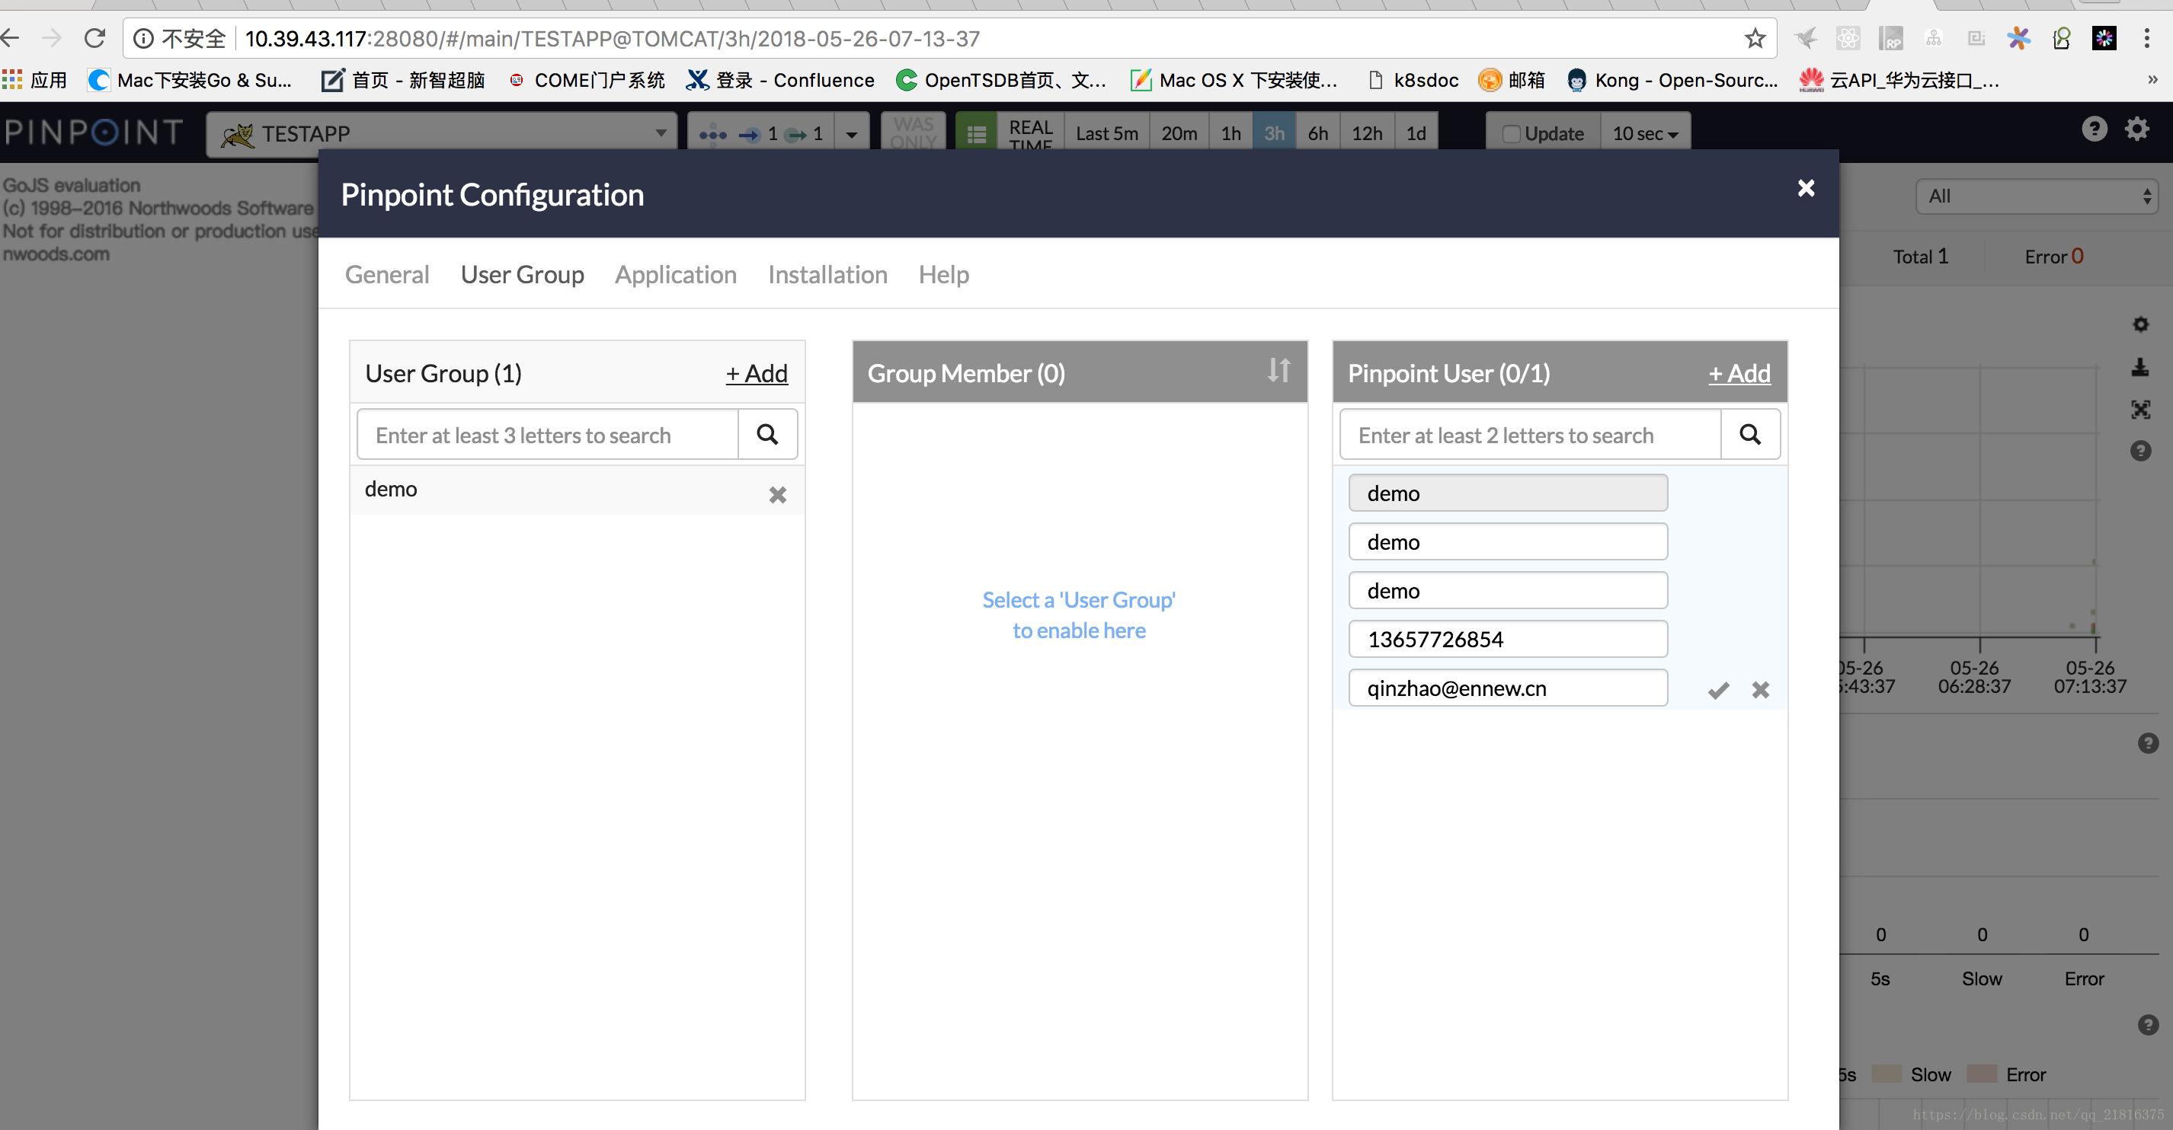Open the 登录 - Confluence bookmark
2173x1130 pixels.
pos(780,80)
